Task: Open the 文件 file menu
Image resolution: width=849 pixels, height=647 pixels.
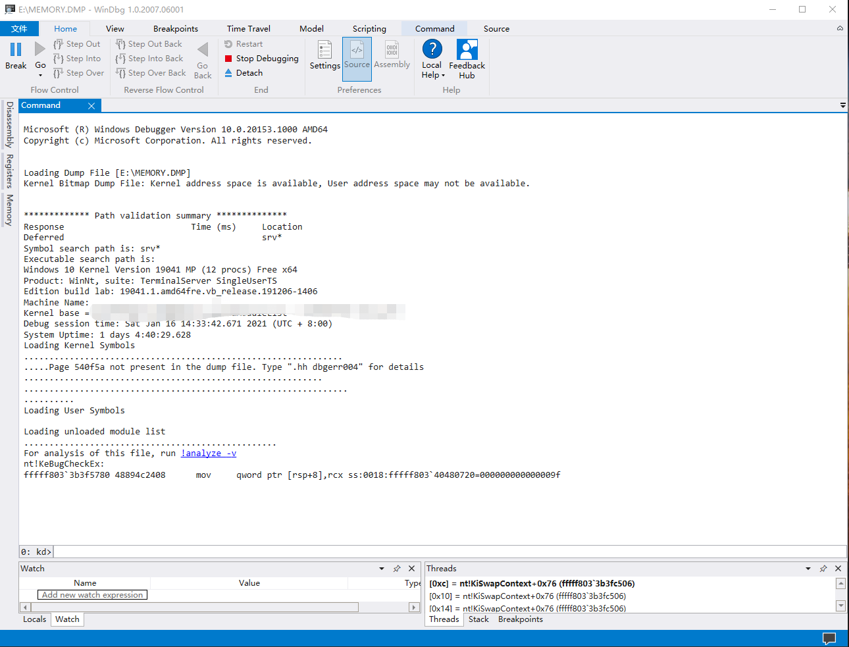Action: pyautogui.click(x=20, y=28)
